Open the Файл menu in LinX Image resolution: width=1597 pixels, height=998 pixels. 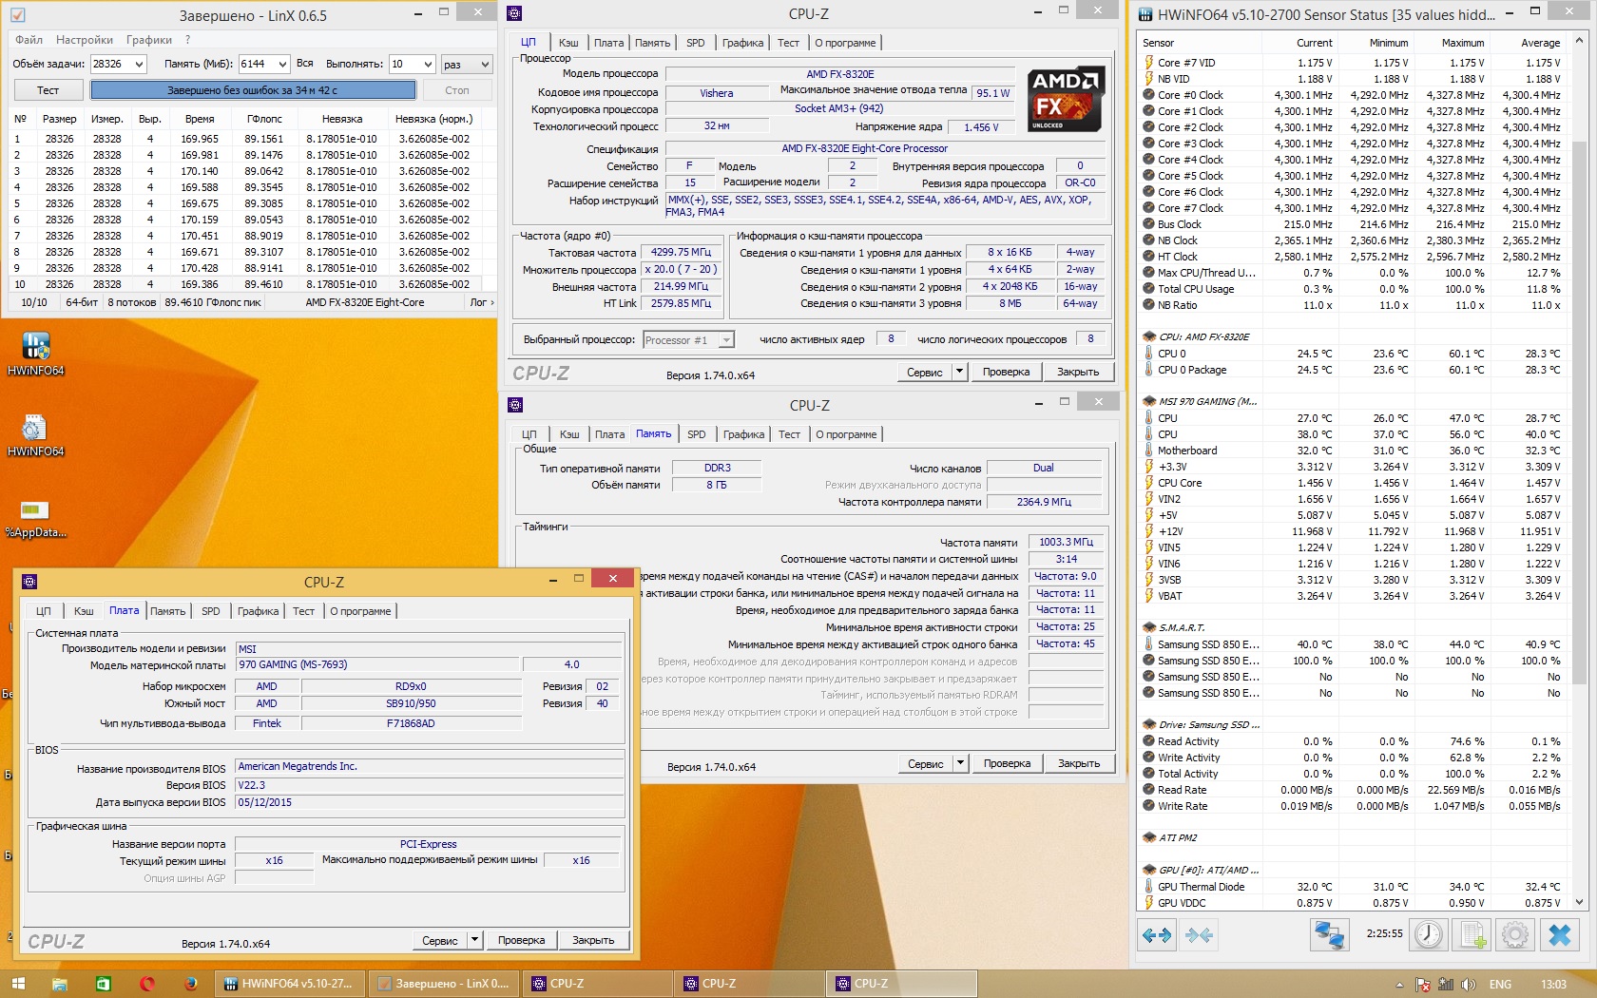[x=29, y=40]
